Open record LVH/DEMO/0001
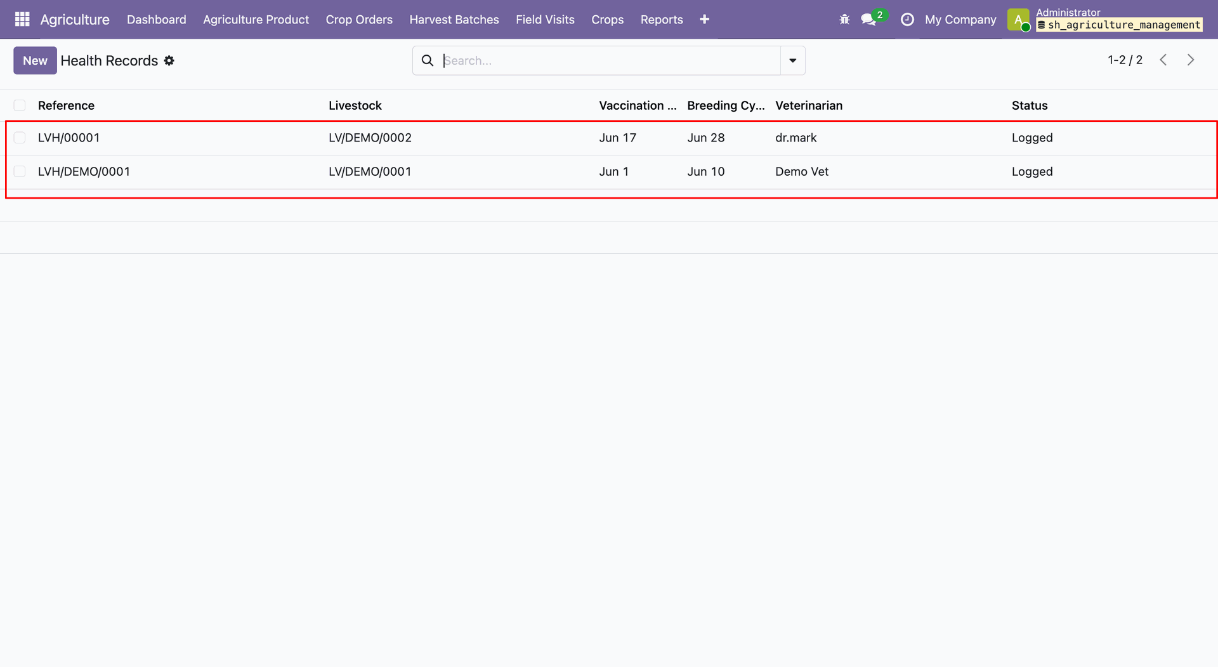The height and width of the screenshot is (667, 1218). [84, 171]
